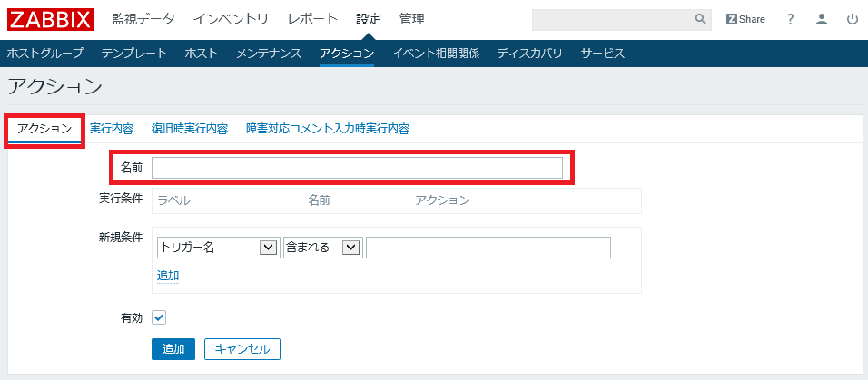The height and width of the screenshot is (380, 868).
Task: Click the blue 追加 button
Action: point(173,349)
